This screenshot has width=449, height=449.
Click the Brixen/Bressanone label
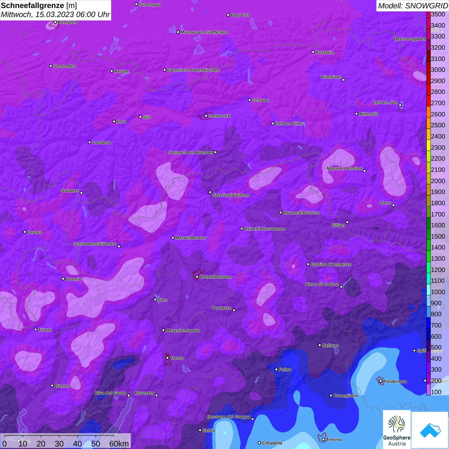pos(265,229)
